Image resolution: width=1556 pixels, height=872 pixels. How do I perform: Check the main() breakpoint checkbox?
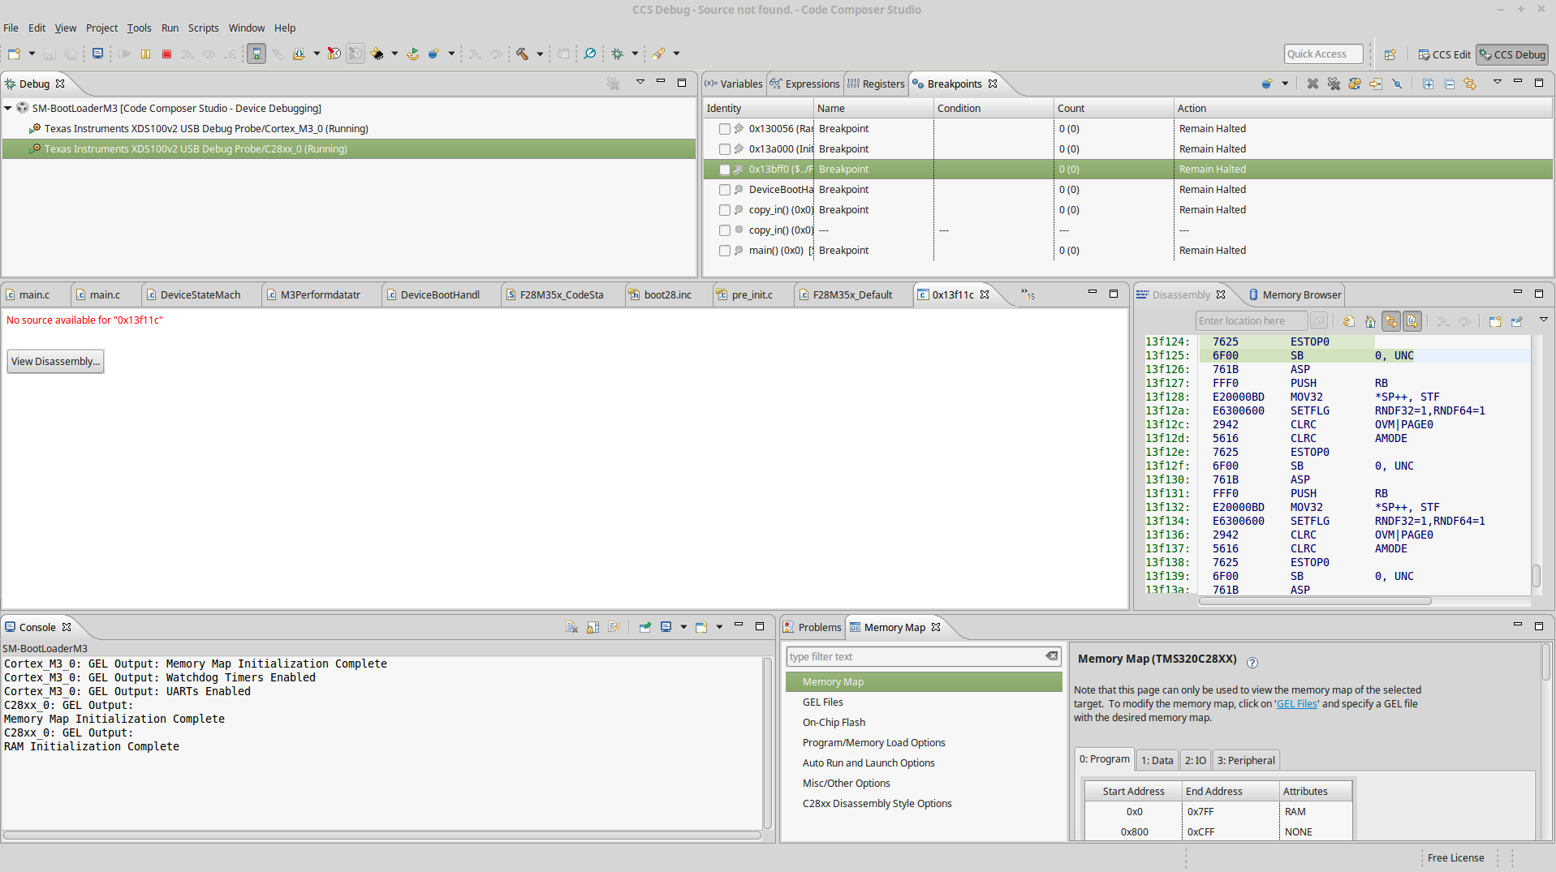tap(725, 251)
